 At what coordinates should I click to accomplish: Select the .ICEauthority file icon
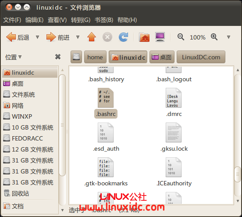(x=174, y=167)
